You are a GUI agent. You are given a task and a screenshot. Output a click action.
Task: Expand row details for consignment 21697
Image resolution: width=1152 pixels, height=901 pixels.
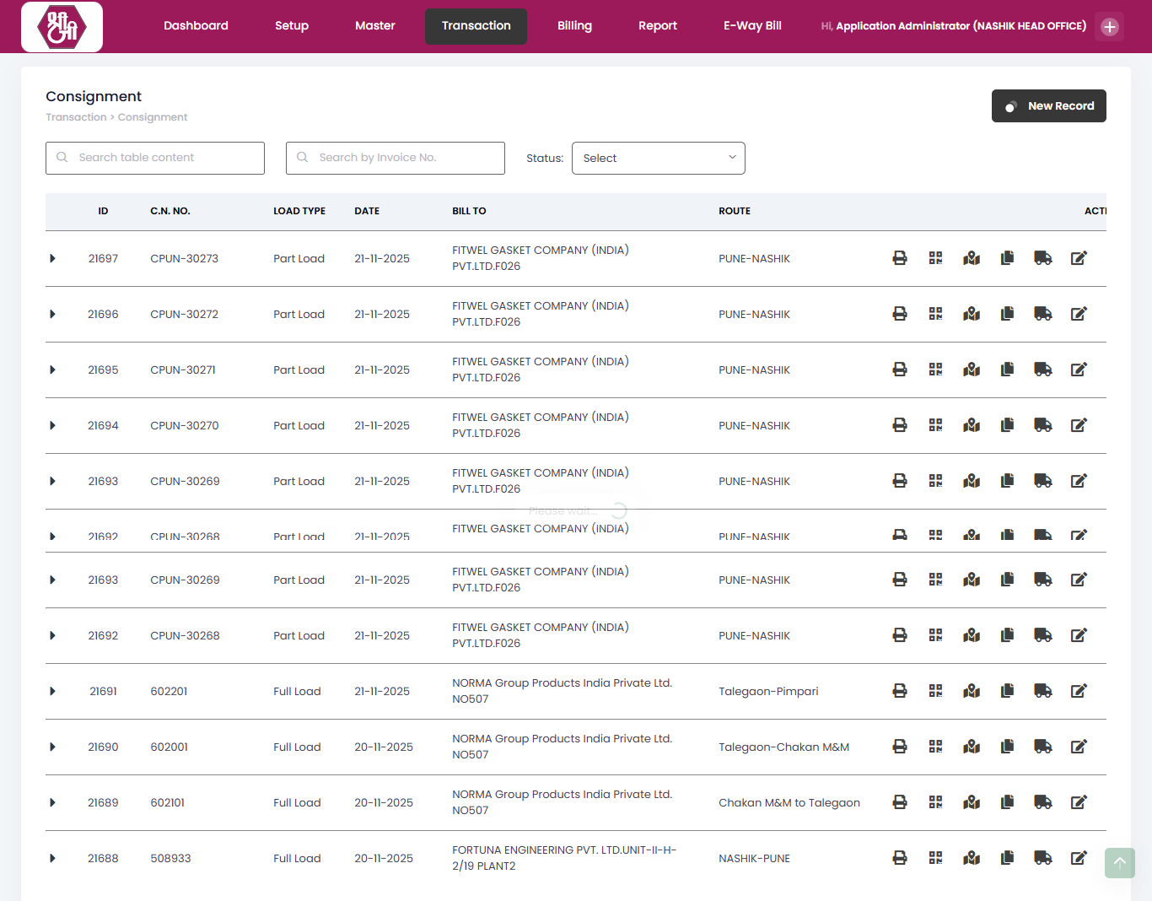pos(52,258)
